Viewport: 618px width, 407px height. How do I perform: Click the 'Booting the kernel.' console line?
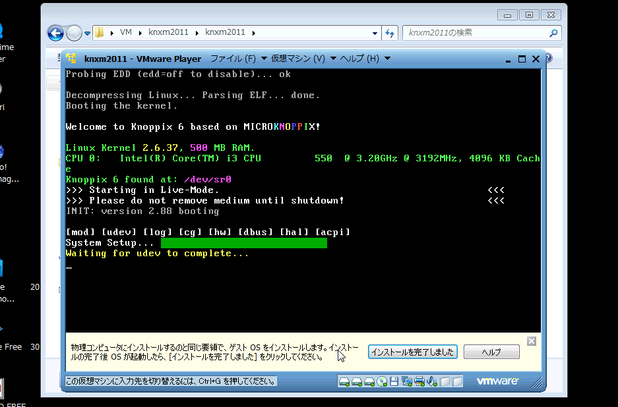121,106
